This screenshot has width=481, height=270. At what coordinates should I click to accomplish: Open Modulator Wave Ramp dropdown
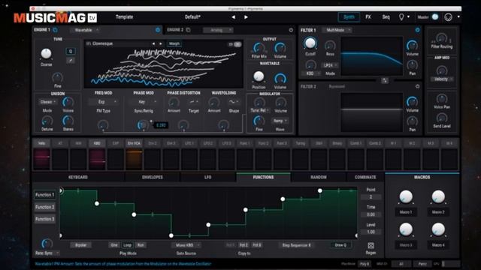pos(280,121)
